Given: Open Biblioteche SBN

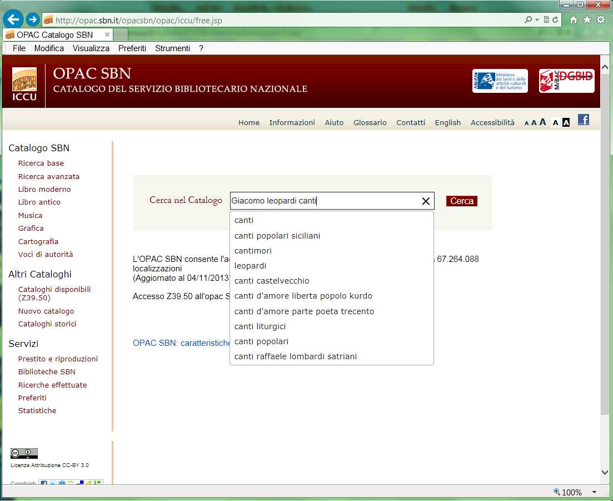Looking at the screenshot, I should 47,371.
